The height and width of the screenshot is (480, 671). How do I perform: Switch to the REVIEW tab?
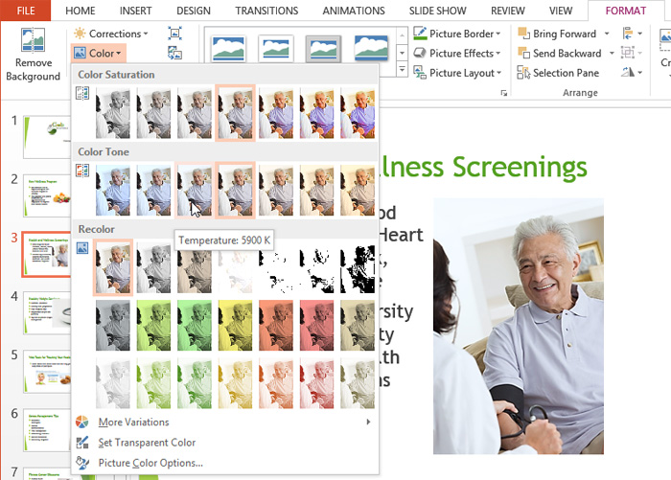(507, 11)
